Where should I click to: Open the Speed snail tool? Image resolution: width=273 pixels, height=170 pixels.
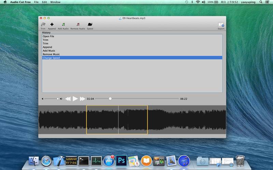click(x=90, y=25)
